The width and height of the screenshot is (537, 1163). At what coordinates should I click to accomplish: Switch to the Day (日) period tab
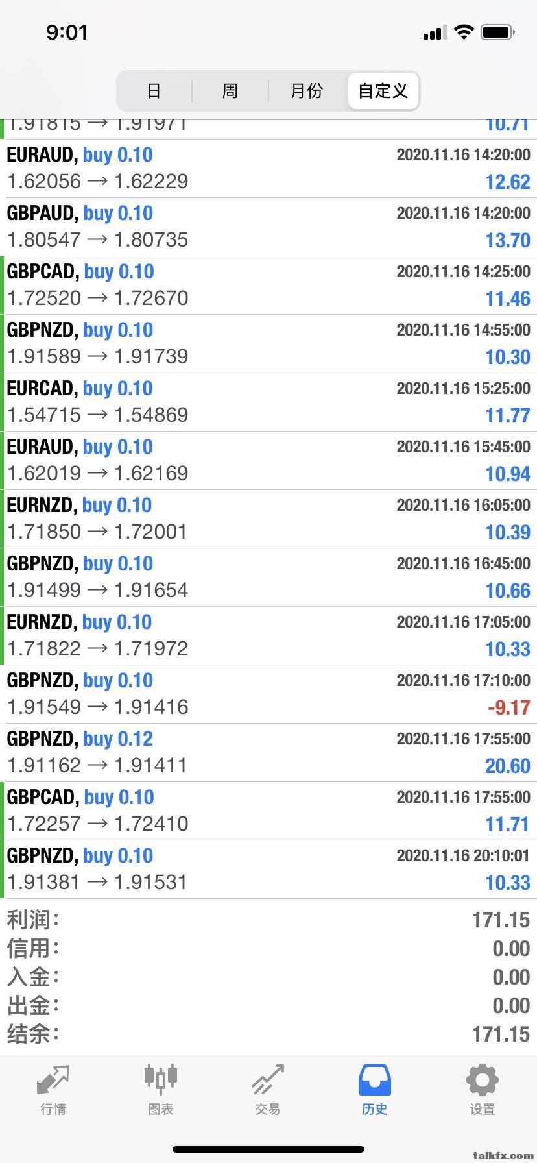154,91
